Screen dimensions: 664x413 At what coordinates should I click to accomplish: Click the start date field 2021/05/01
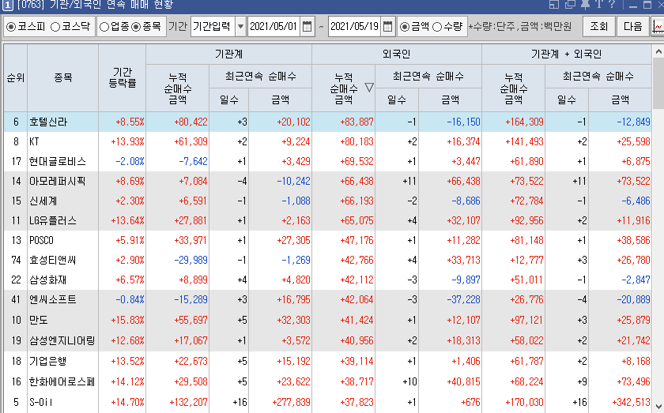(274, 26)
